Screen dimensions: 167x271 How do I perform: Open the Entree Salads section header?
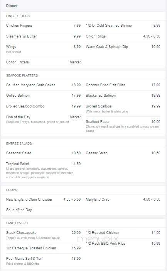[x=19, y=143]
